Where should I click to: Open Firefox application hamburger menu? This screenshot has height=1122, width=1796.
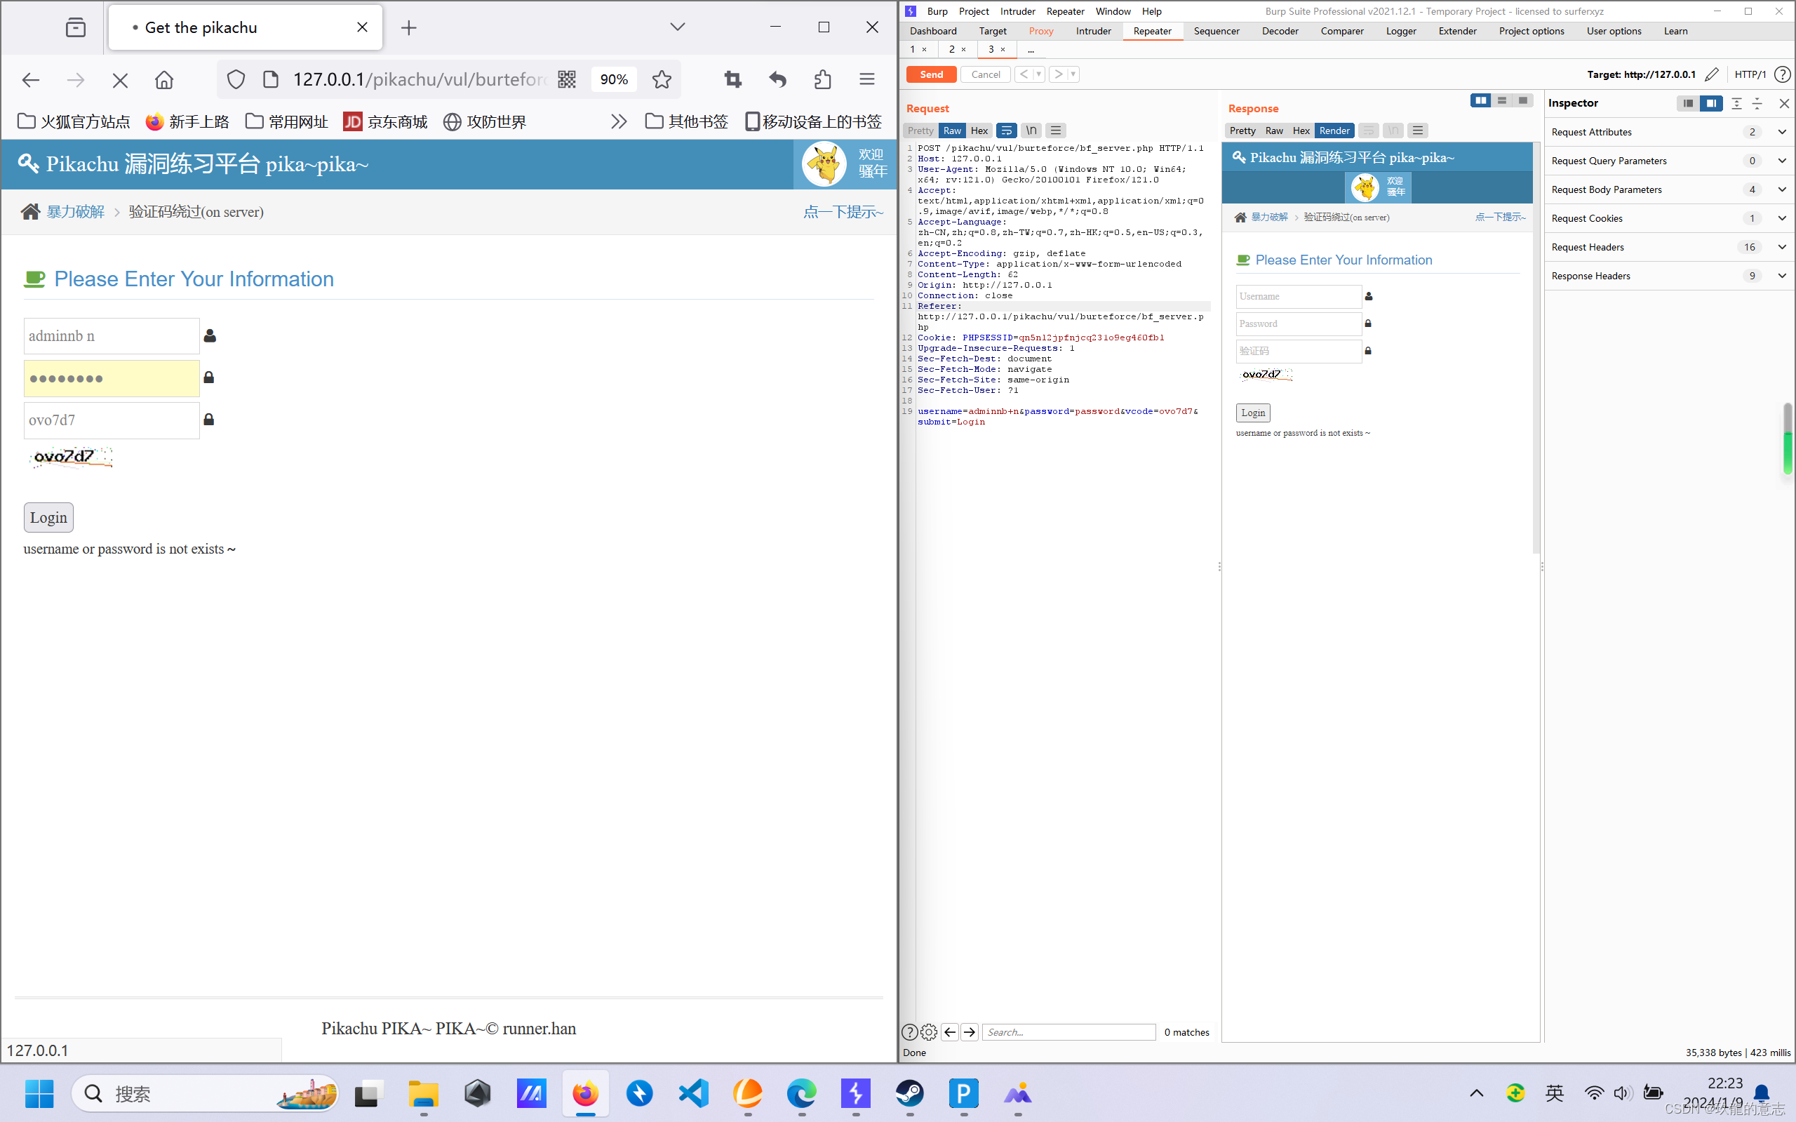point(866,79)
